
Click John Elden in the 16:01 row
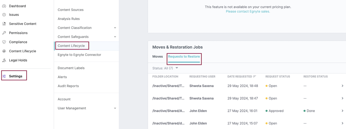click(x=198, y=111)
